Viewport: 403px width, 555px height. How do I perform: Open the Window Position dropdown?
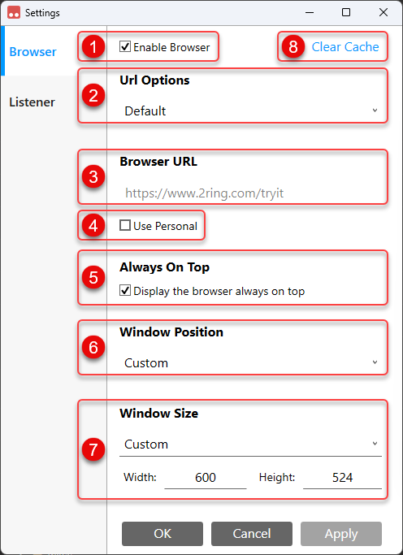tap(250, 362)
